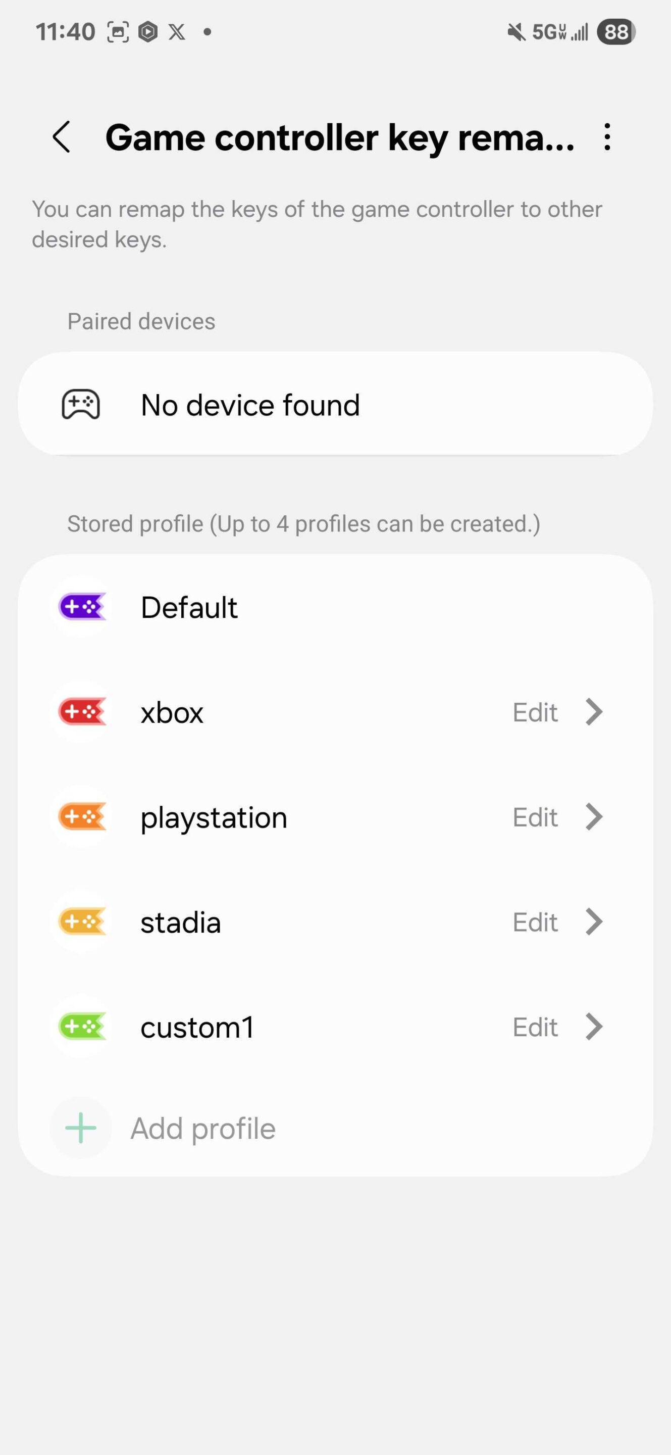Tap the Add profile label

tap(203, 1129)
